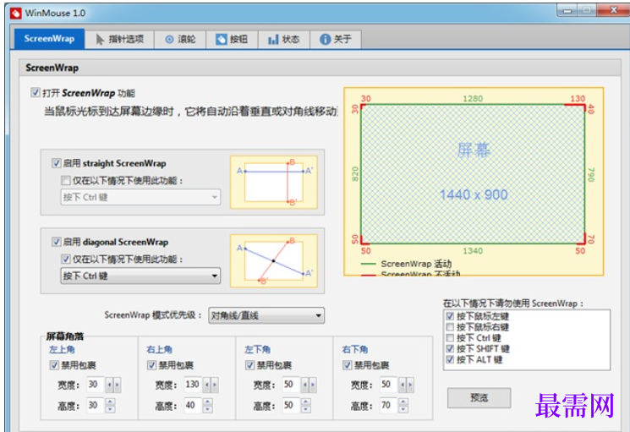Increase 右下角 高度 with up arrow
The width and height of the screenshot is (630, 432).
[403, 401]
